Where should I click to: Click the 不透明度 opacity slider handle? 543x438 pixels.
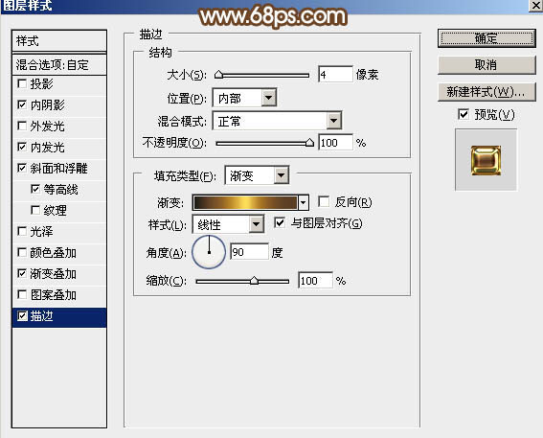(309, 143)
